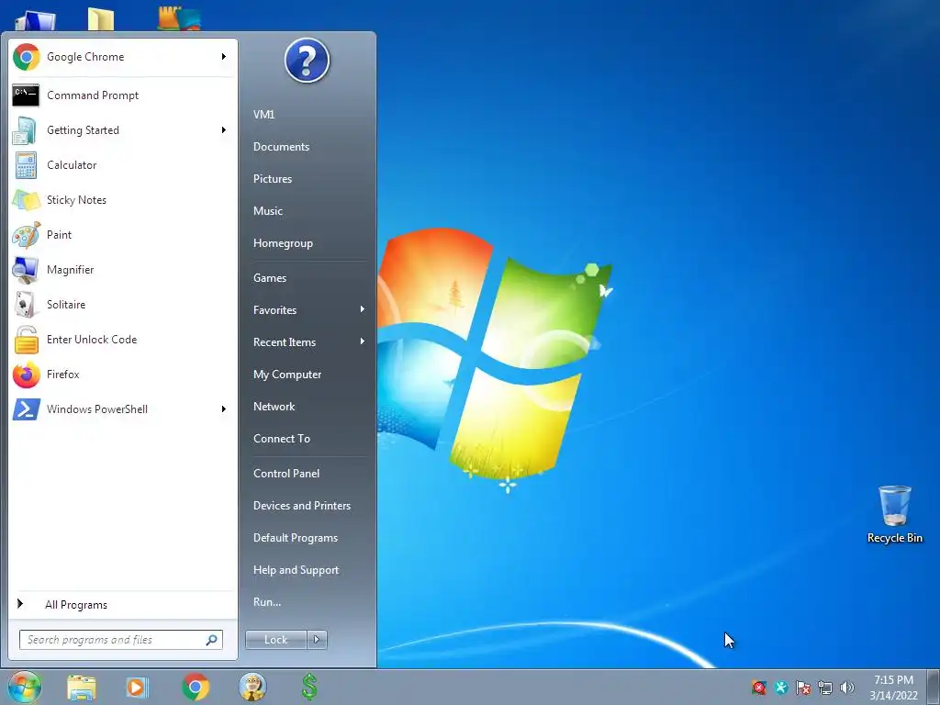This screenshot has height=705, width=940.
Task: Open Help and Support
Action: [x=297, y=570]
